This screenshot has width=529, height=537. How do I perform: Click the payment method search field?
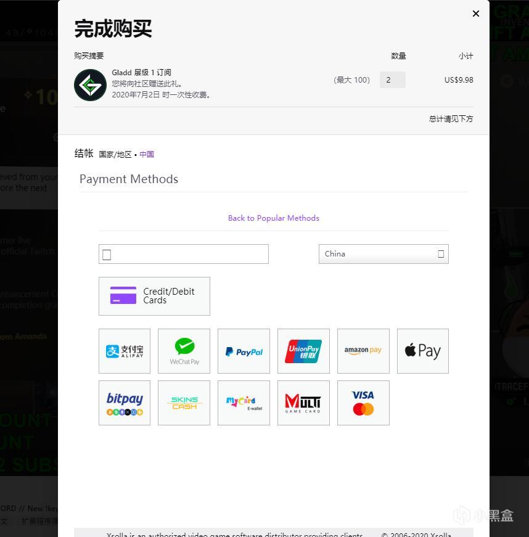point(184,254)
